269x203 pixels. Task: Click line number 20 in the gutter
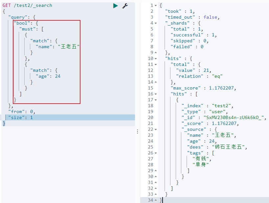point(150,117)
